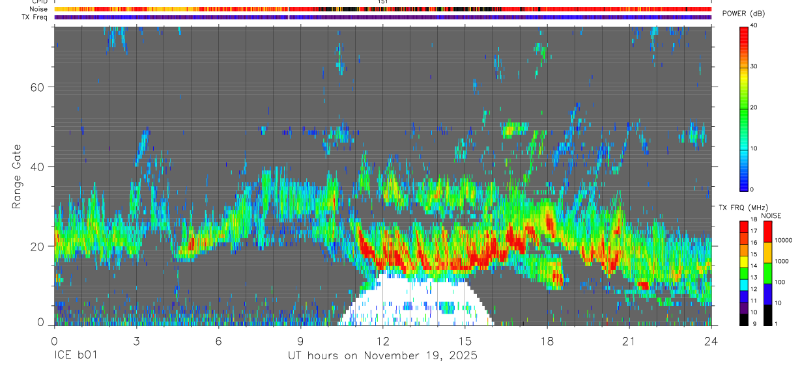Pick the red top swatch in NOISE legend
Screen dimensions: 800x369
click(x=767, y=232)
